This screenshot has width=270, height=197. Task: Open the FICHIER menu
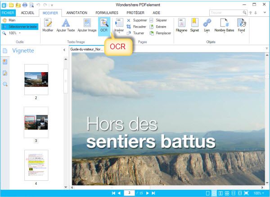(8, 13)
